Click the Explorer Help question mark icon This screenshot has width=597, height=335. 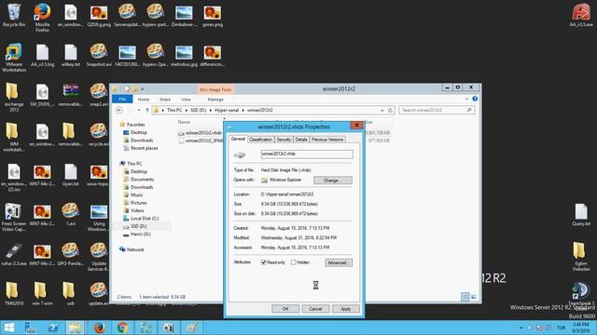coord(475,99)
